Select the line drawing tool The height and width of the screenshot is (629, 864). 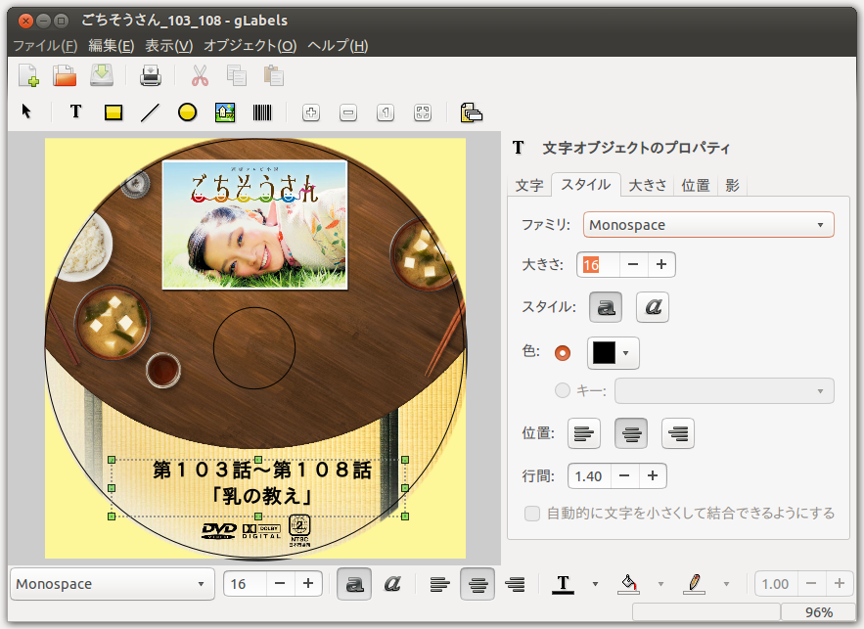150,112
